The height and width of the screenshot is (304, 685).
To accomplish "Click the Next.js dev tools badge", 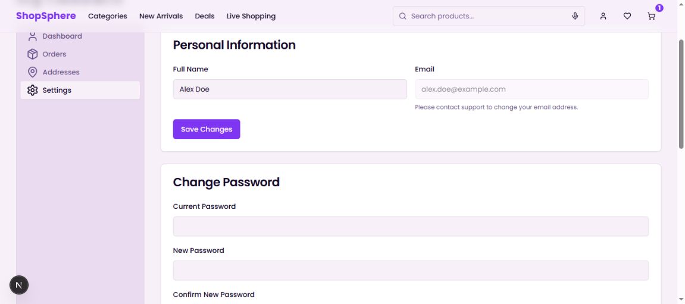I will [x=19, y=286].
